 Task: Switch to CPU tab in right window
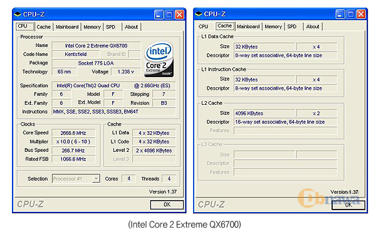coord(203,26)
